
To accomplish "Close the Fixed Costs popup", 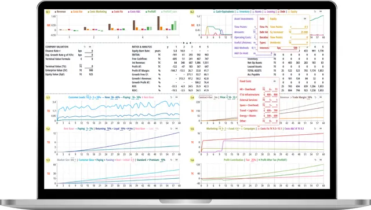I will click(x=274, y=81).
